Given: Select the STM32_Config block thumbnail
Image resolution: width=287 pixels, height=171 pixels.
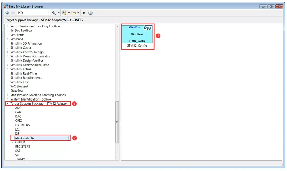Looking at the screenshot, I should 137,34.
